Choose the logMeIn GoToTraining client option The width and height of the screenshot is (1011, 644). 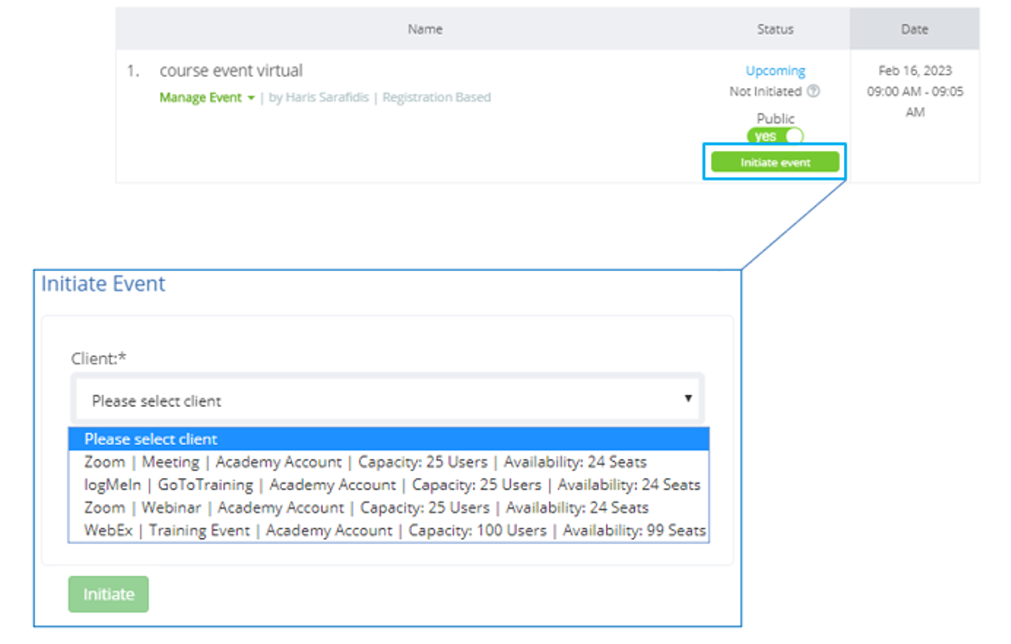[x=392, y=485]
